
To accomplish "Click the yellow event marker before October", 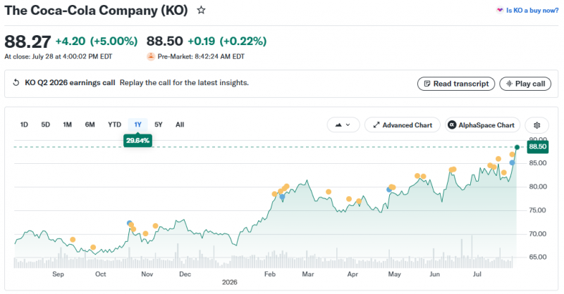I will tap(93, 248).
